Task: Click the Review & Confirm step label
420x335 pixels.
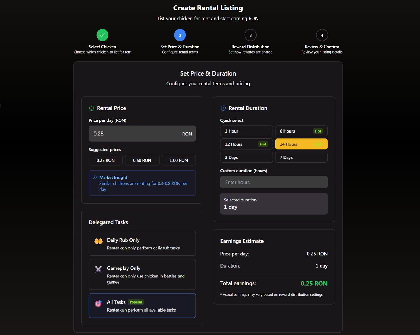Action: (322, 47)
